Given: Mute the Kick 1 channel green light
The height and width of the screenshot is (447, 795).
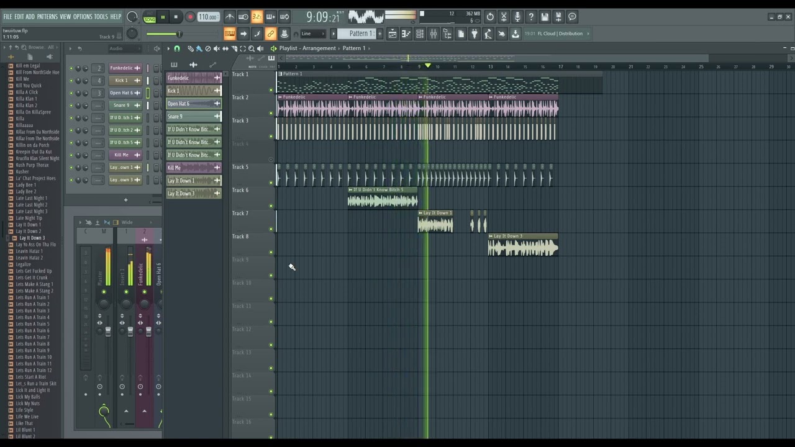Looking at the screenshot, I should tap(71, 81).
